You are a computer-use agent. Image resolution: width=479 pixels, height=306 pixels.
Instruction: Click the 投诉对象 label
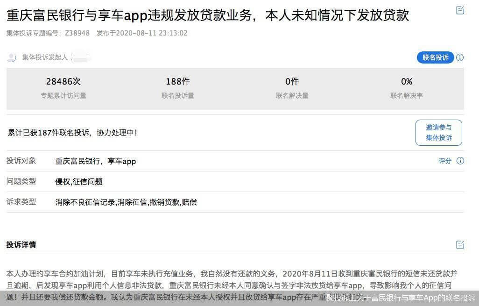pos(21,161)
